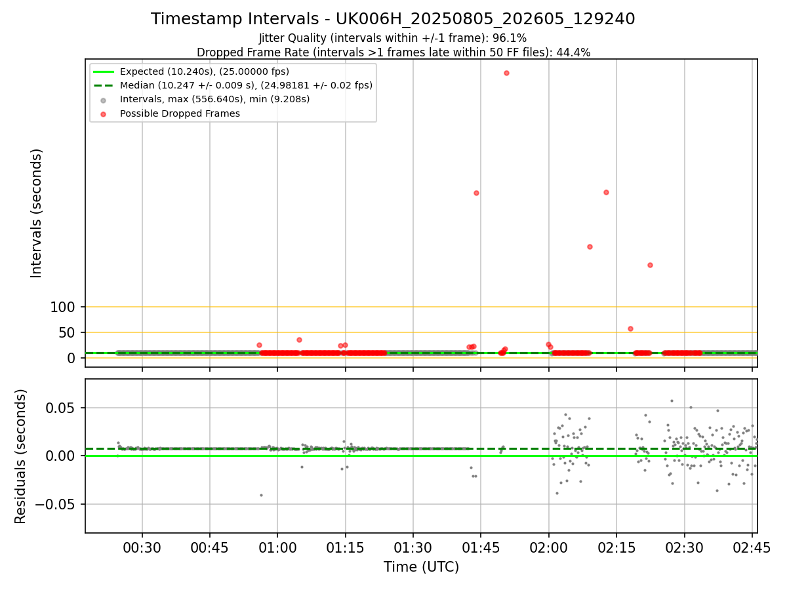The image size is (787, 590).
Task: Click the highest residual dot near 02:27
Action: click(672, 401)
